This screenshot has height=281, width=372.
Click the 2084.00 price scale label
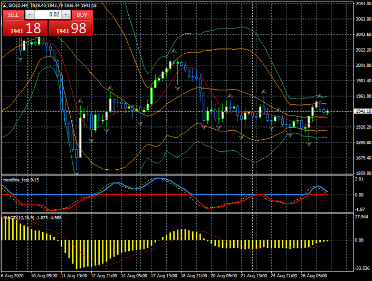(x=361, y=4)
